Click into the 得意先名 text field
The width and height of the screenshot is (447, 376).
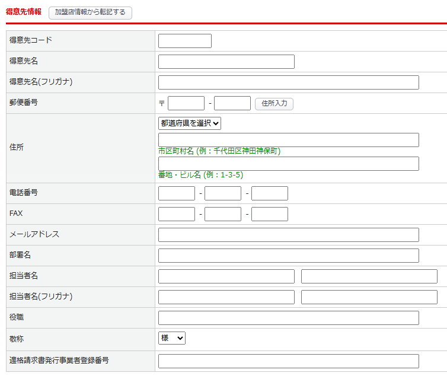point(226,62)
